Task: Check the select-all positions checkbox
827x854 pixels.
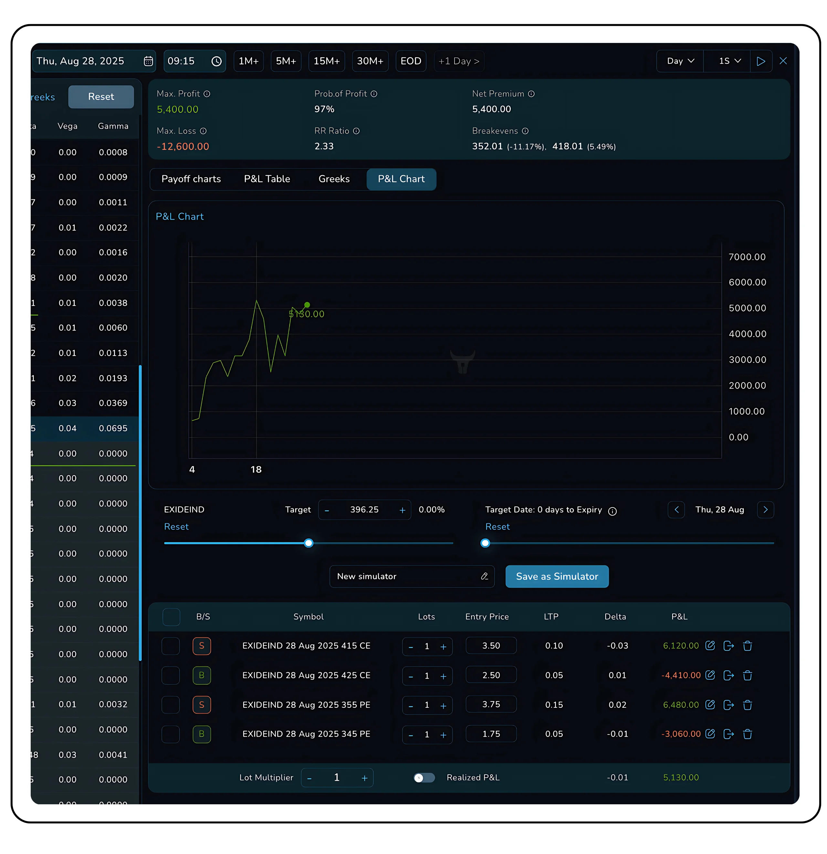Action: pyautogui.click(x=171, y=616)
